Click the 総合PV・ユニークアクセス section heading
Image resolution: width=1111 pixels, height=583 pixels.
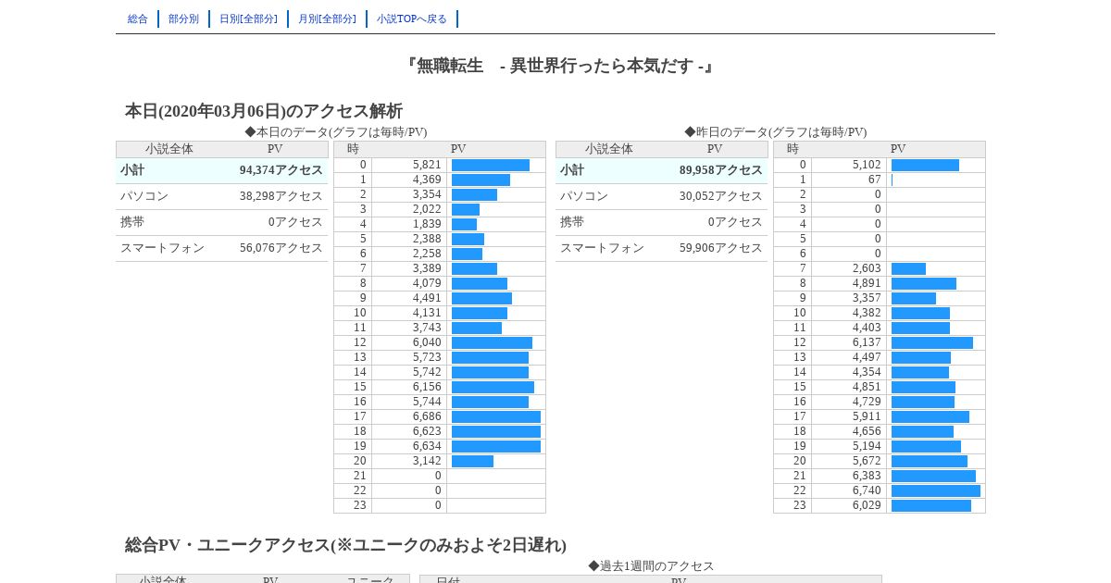[x=345, y=545]
